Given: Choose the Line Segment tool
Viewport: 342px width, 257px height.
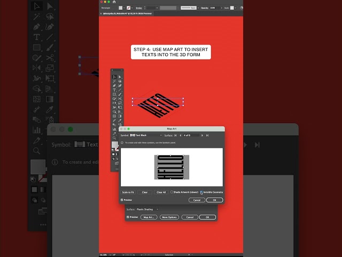Looking at the screenshot, I should (x=120, y=90).
